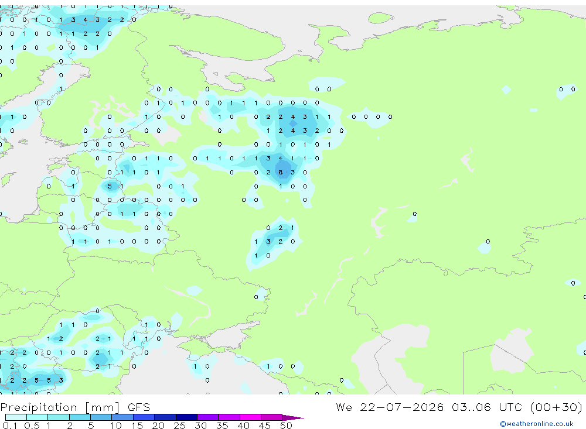
Task: Click the 1–2 mm legend color swatch
Action: tap(58, 417)
